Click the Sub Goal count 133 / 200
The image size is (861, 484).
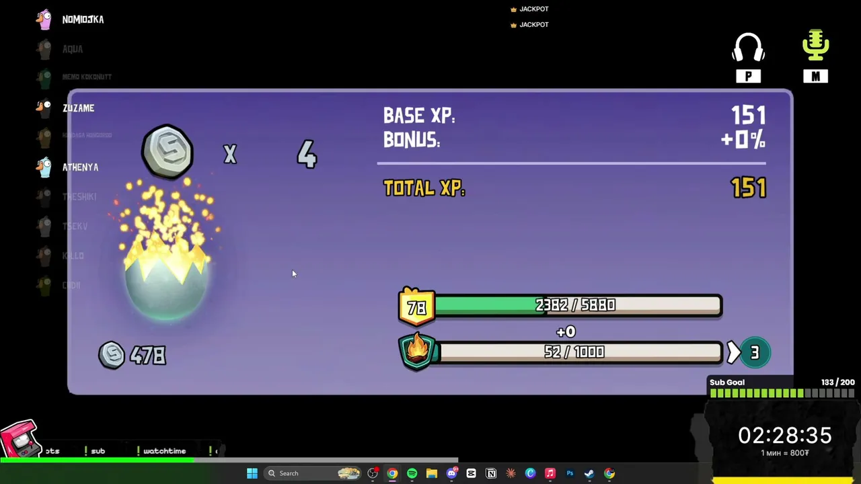click(x=837, y=382)
